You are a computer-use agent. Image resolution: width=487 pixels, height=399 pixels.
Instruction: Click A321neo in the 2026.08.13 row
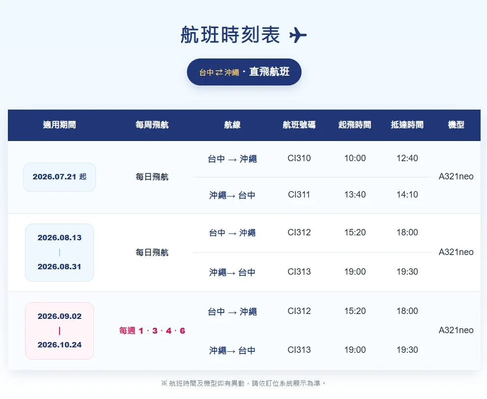pyautogui.click(x=456, y=252)
